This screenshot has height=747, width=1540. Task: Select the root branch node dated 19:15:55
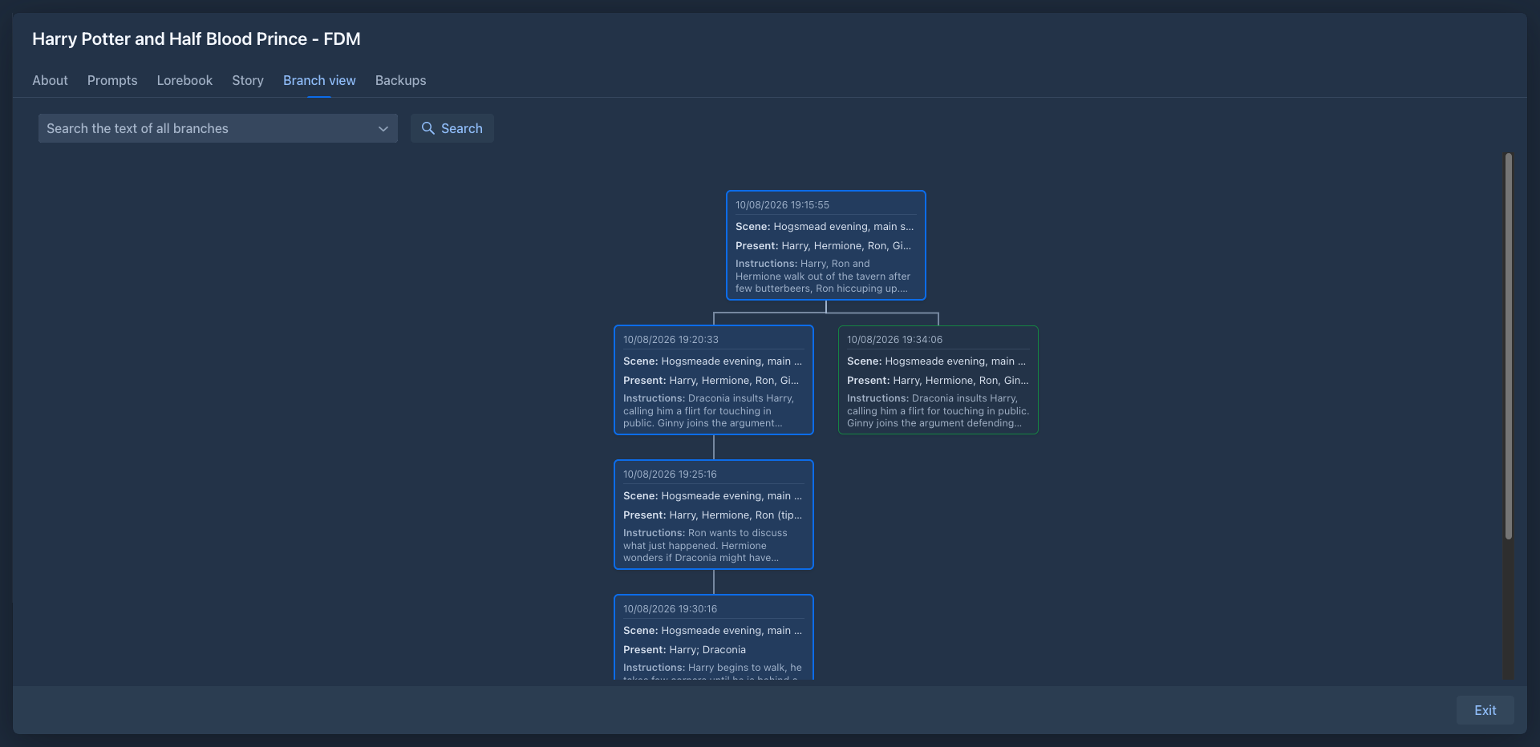[x=826, y=245]
